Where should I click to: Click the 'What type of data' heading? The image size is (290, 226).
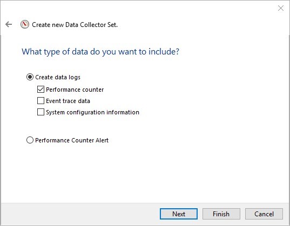100,52
